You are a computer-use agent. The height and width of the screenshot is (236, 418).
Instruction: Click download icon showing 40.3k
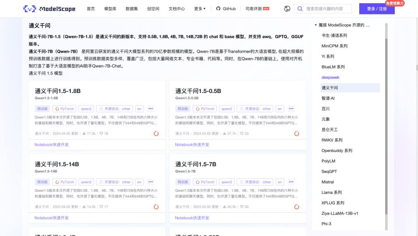(224, 207)
